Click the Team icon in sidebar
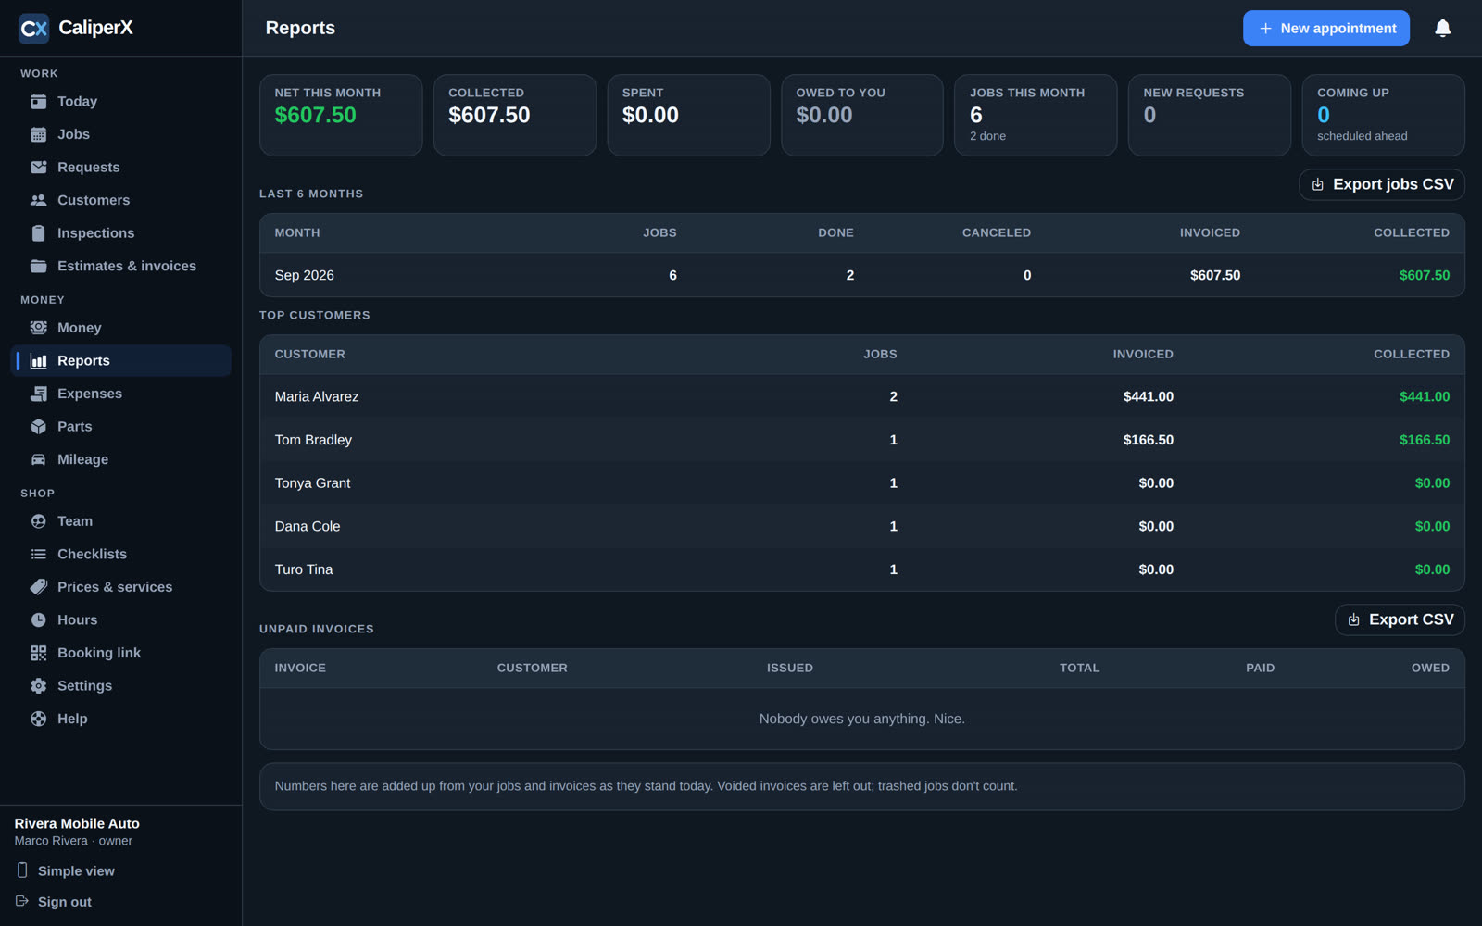The image size is (1482, 926). (x=38, y=521)
